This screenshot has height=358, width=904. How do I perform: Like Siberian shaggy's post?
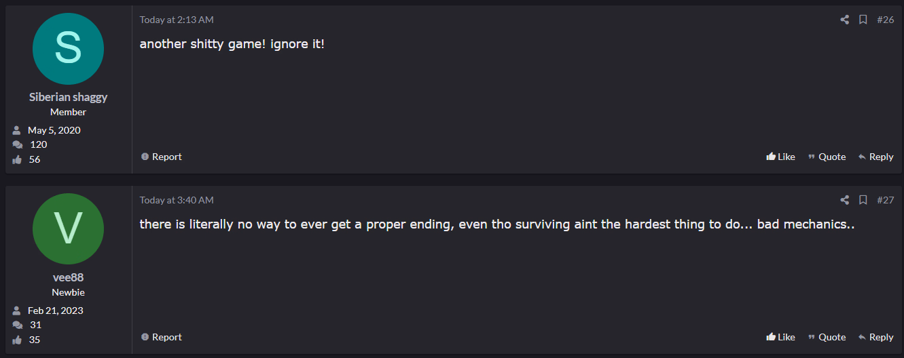click(780, 157)
